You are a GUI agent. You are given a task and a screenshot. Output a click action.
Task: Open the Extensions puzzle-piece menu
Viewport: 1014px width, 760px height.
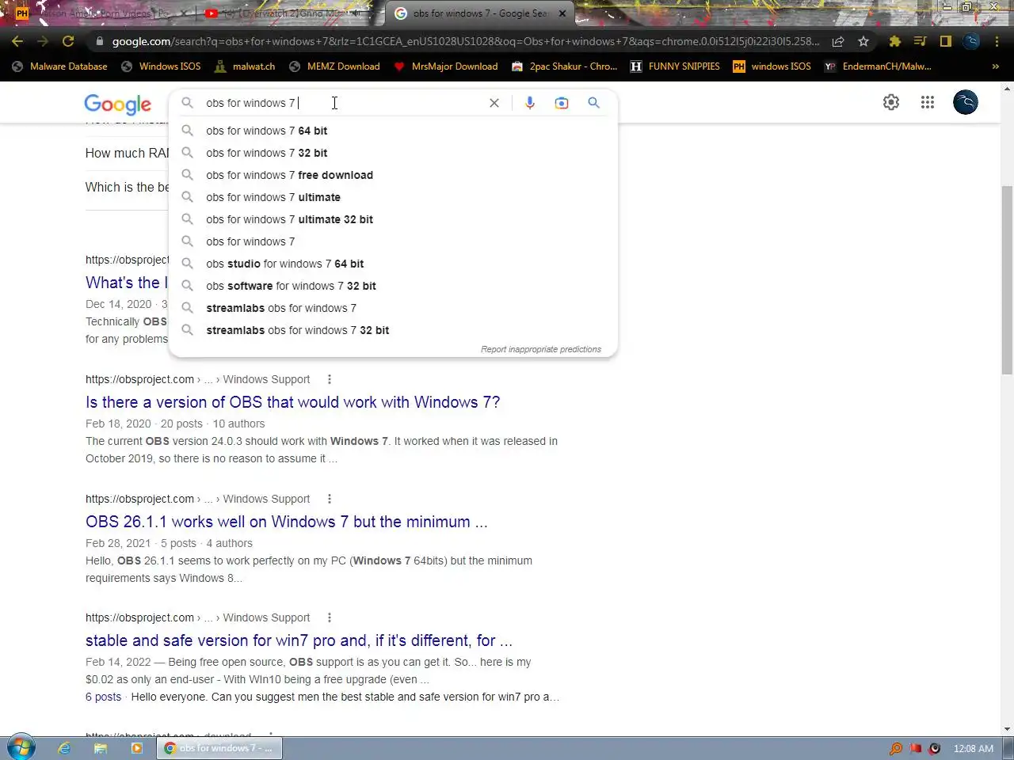895,41
